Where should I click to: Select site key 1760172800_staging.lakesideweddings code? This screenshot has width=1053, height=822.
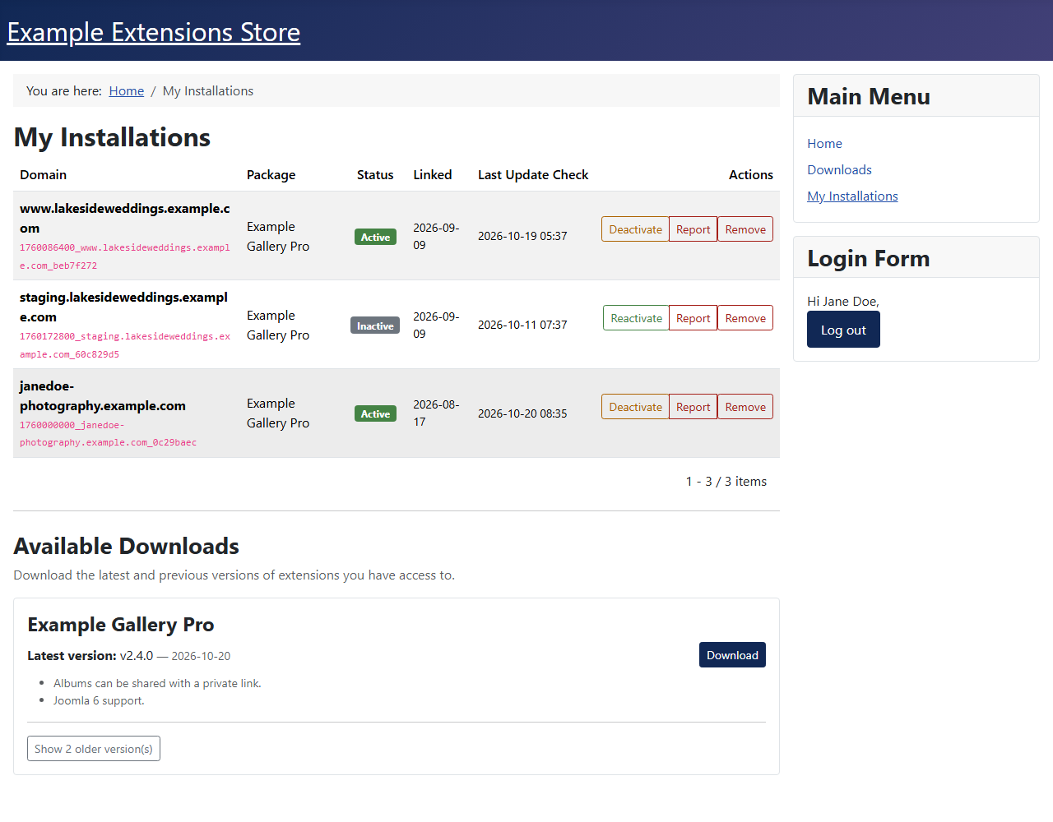(125, 345)
